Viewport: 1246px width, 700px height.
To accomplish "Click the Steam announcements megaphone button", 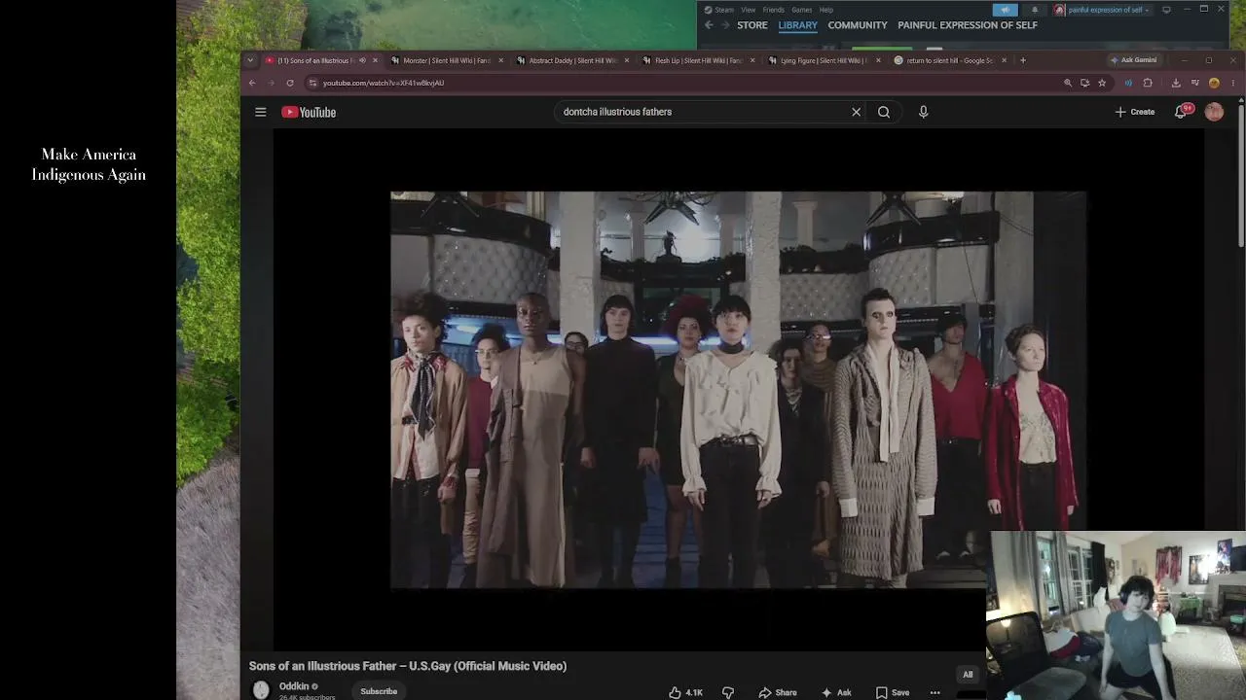I will coord(1005,10).
